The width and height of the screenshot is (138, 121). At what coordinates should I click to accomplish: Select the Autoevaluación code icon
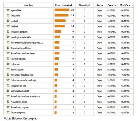(x=8, y=69)
